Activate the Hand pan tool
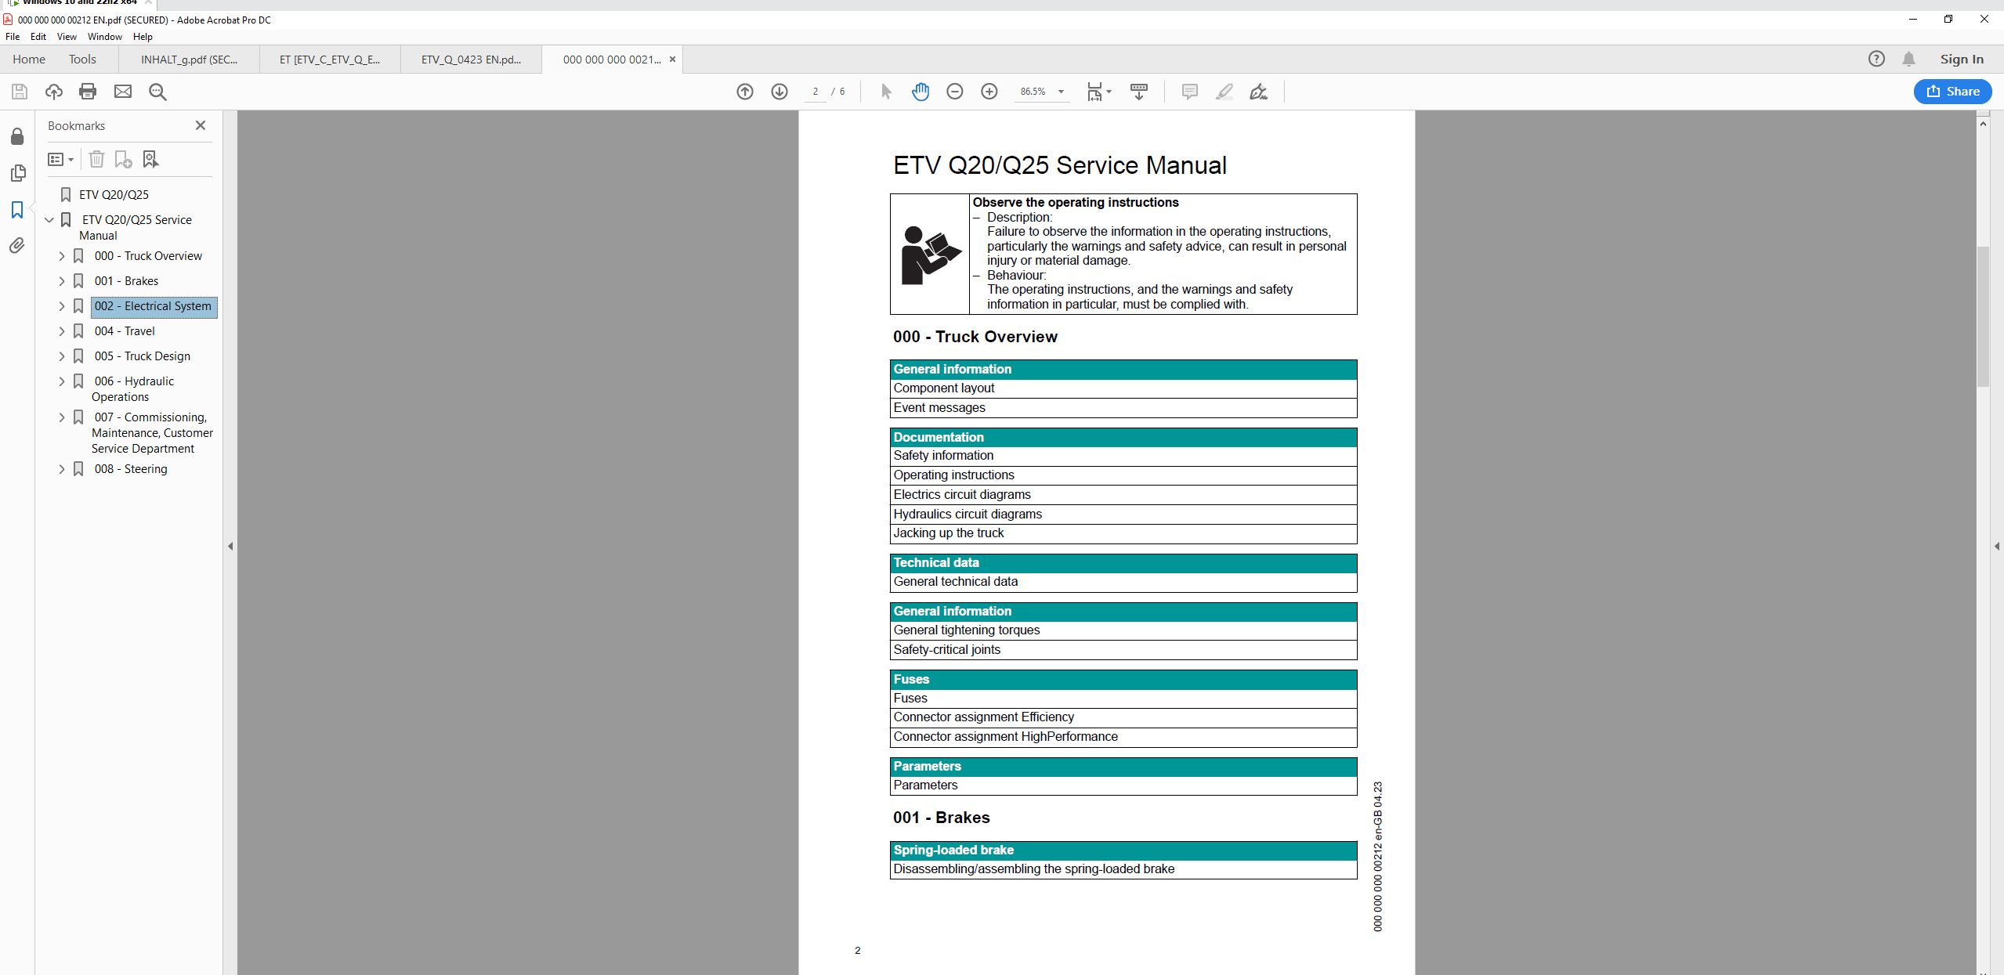Viewport: 2004px width, 975px height. (x=921, y=92)
